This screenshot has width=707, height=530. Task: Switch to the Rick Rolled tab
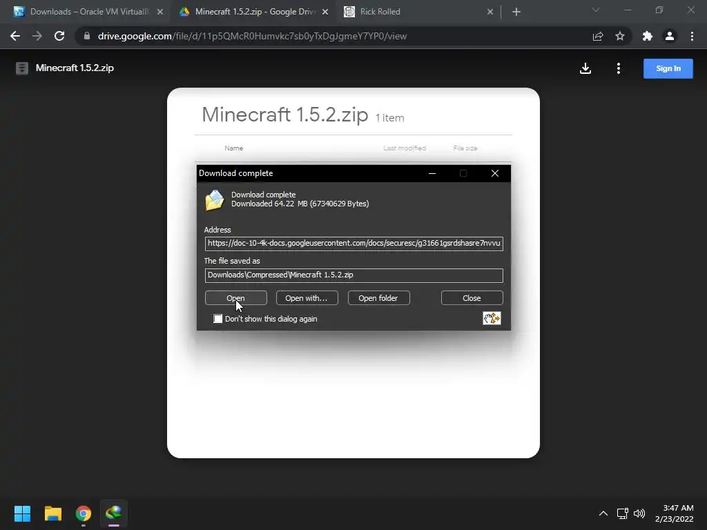click(x=417, y=12)
